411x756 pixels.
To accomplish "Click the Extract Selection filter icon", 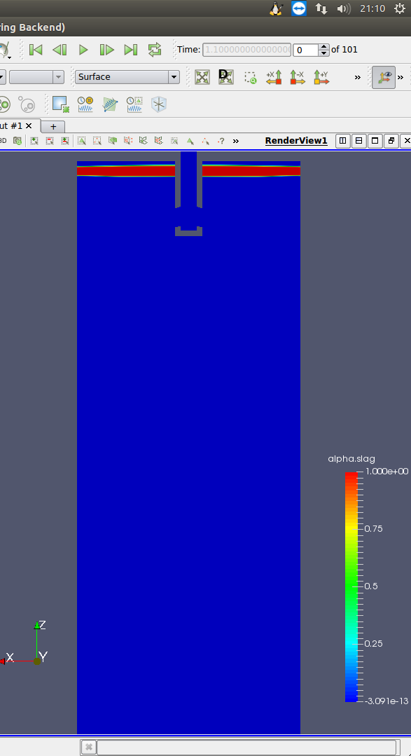I will [x=61, y=104].
